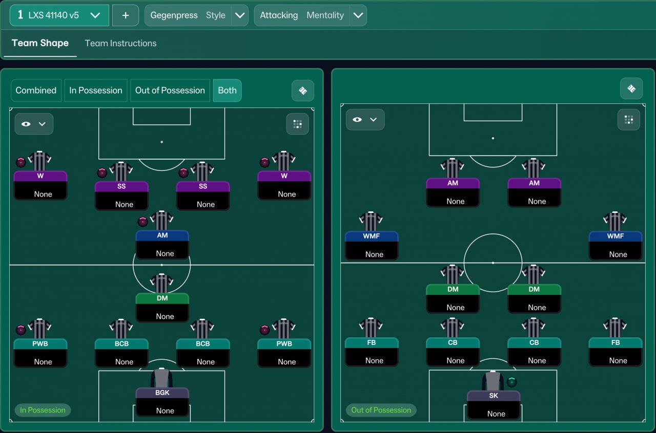Select the Both view toggle
The height and width of the screenshot is (433, 656).
click(227, 91)
